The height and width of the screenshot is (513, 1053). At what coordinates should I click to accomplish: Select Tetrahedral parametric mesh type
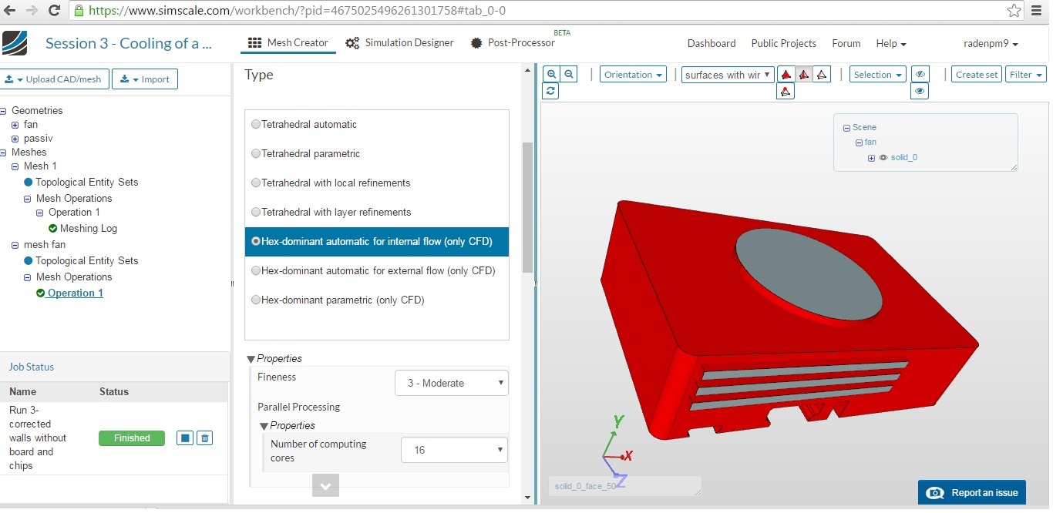pos(256,153)
